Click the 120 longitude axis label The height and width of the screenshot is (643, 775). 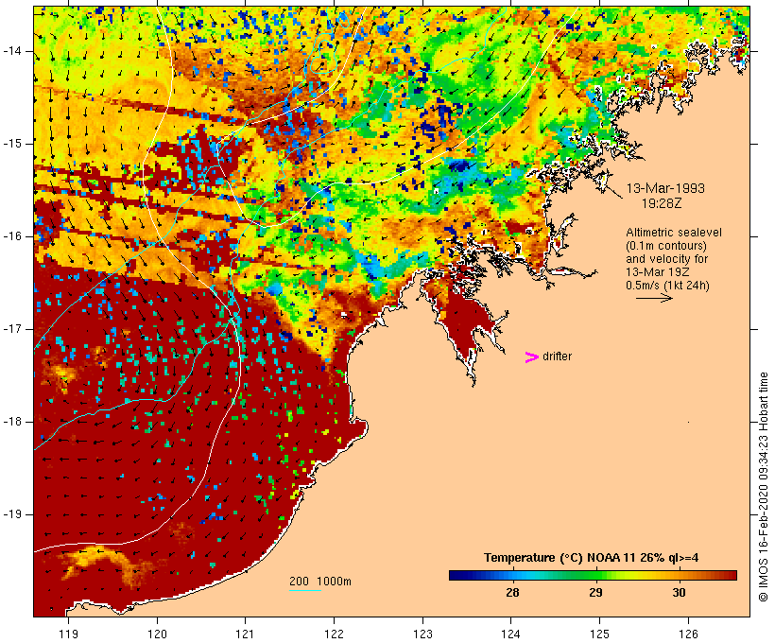click(x=157, y=634)
